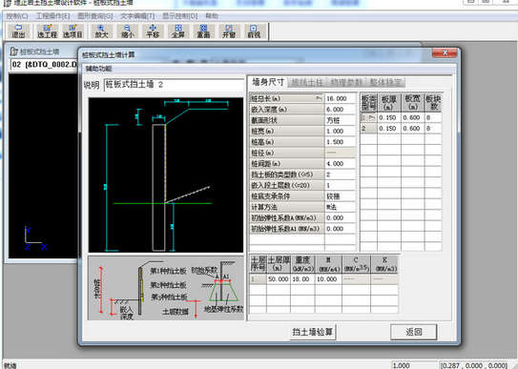The width and height of the screenshot is (518, 369).
Task: Click the 挡土墙验算 button
Action: pos(313,332)
